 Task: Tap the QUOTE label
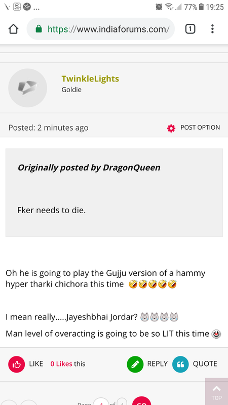205,364
